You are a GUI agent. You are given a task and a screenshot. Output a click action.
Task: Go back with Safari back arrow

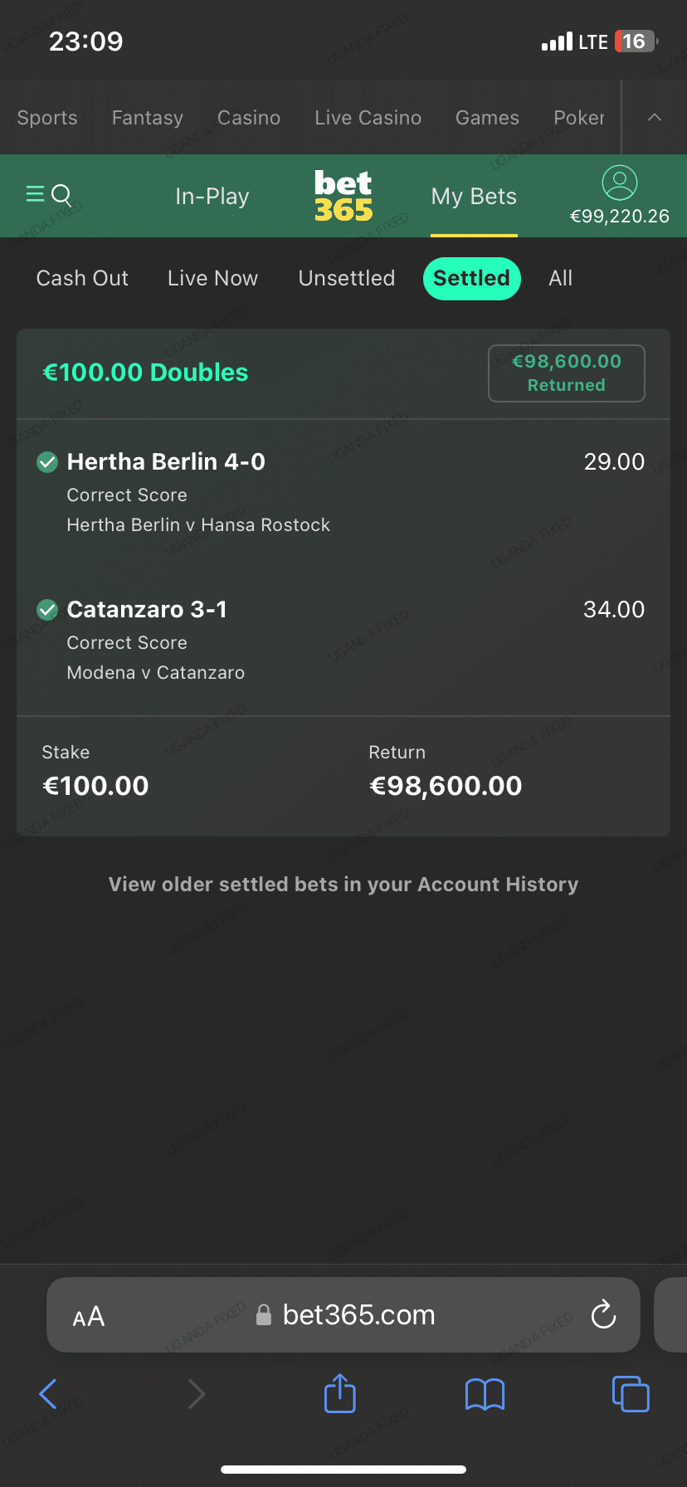[x=49, y=1393]
